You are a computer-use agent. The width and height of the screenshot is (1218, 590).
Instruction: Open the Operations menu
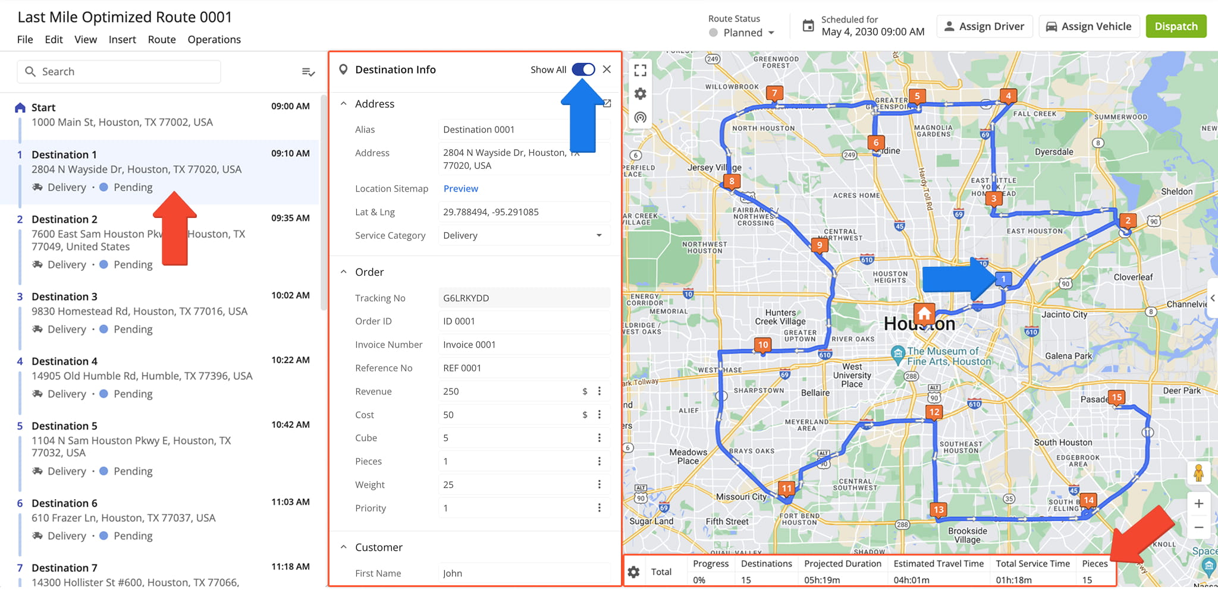coord(214,40)
